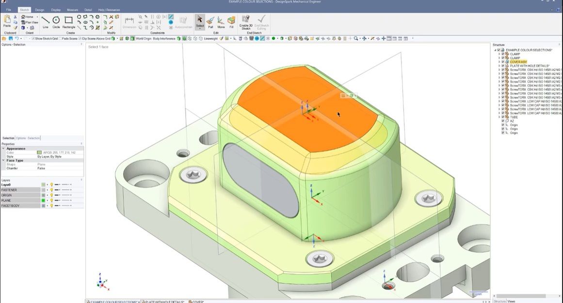Collapse the Appearance section in Properties
The width and height of the screenshot is (563, 303).
[x=3, y=149]
